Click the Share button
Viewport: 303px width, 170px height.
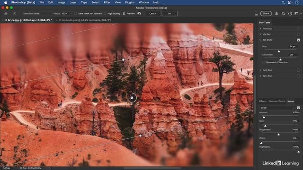click(x=266, y=14)
